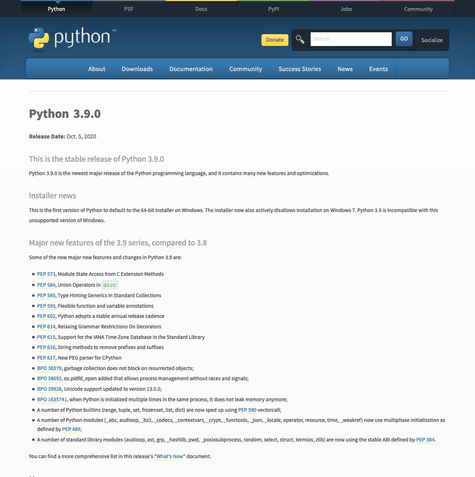Select the Community top bar tab
The image size is (475, 477).
pos(418,9)
